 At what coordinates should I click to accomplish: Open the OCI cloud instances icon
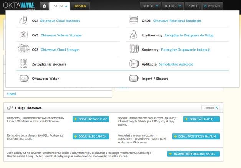point(23,20)
